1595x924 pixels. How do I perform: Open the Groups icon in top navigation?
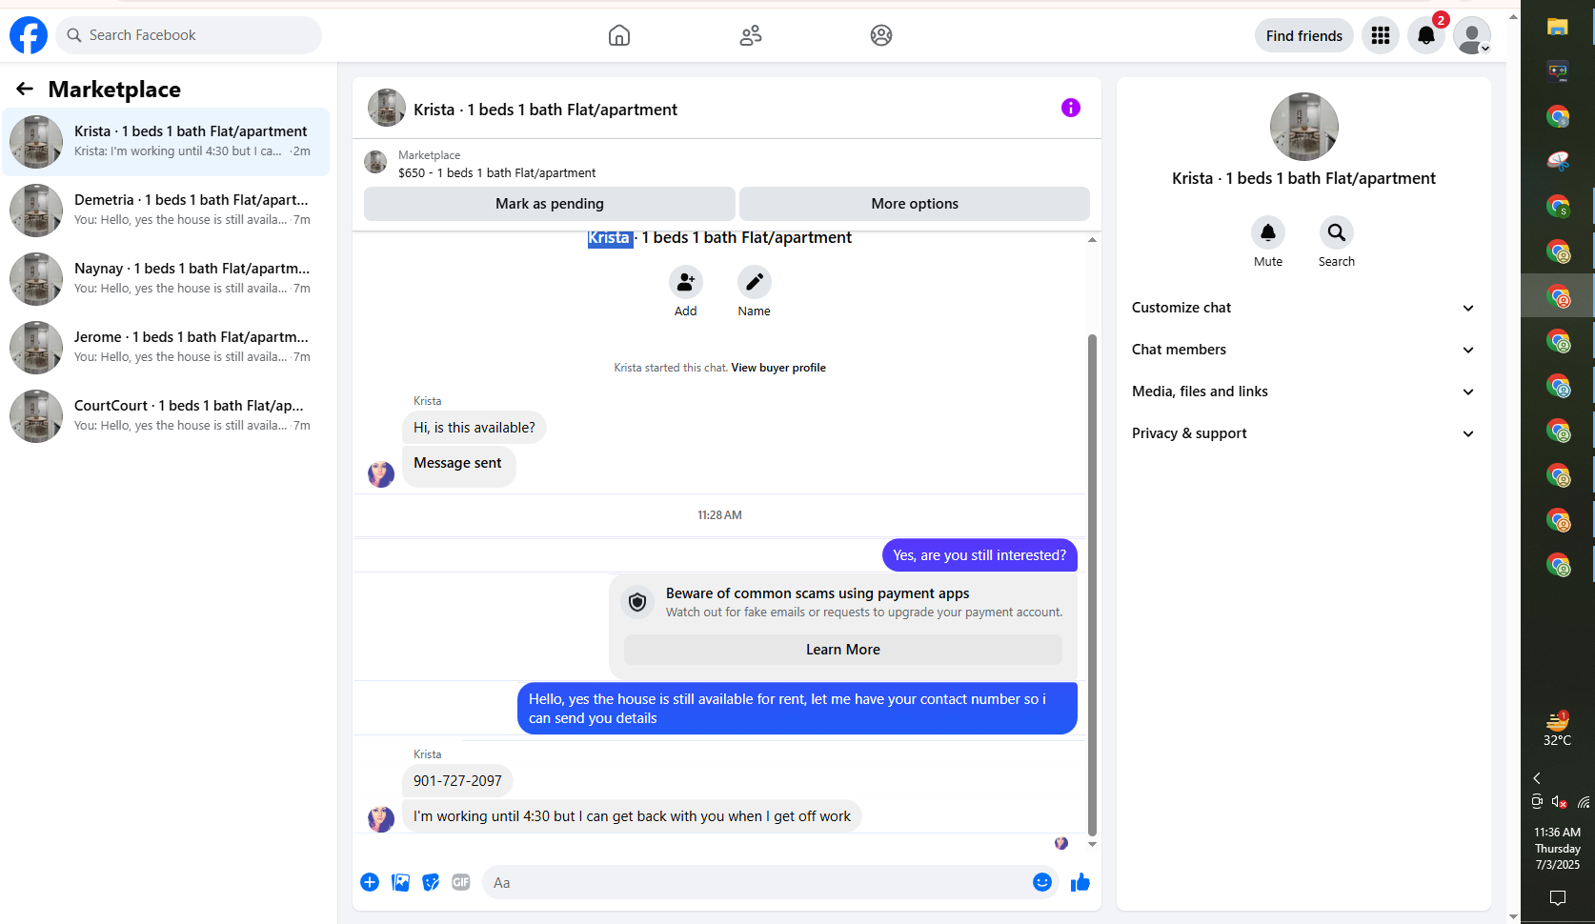coord(881,35)
